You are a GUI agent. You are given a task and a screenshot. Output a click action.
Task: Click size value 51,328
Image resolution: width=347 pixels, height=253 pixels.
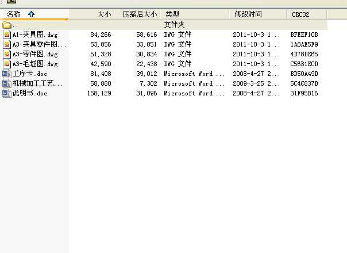click(x=101, y=54)
